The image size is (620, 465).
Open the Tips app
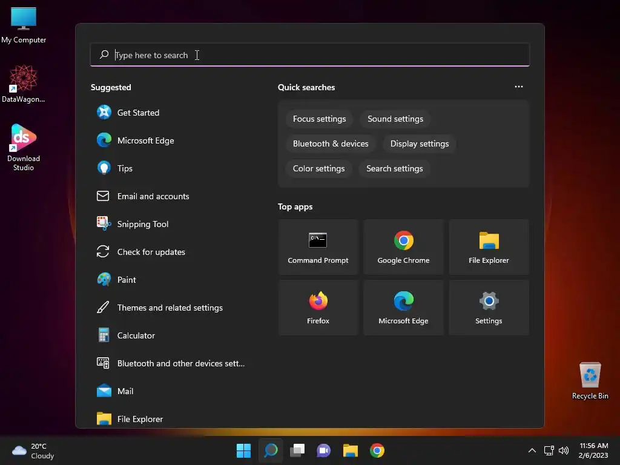172,168
